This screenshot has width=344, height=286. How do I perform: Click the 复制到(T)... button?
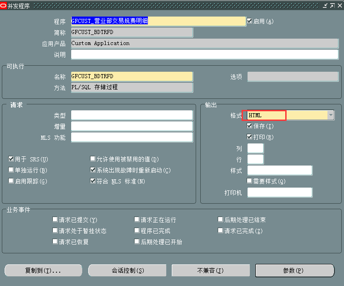point(44,270)
